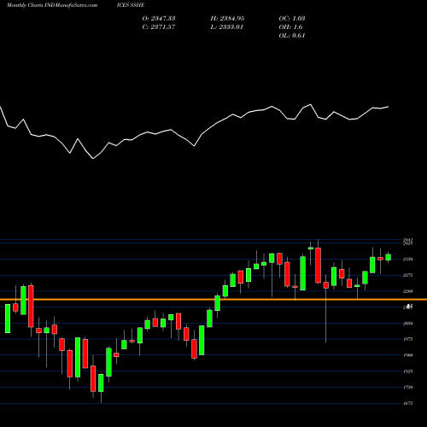Select the "ICES SSHE" symbol label
This screenshot has height=427, width=427.
click(131, 5)
